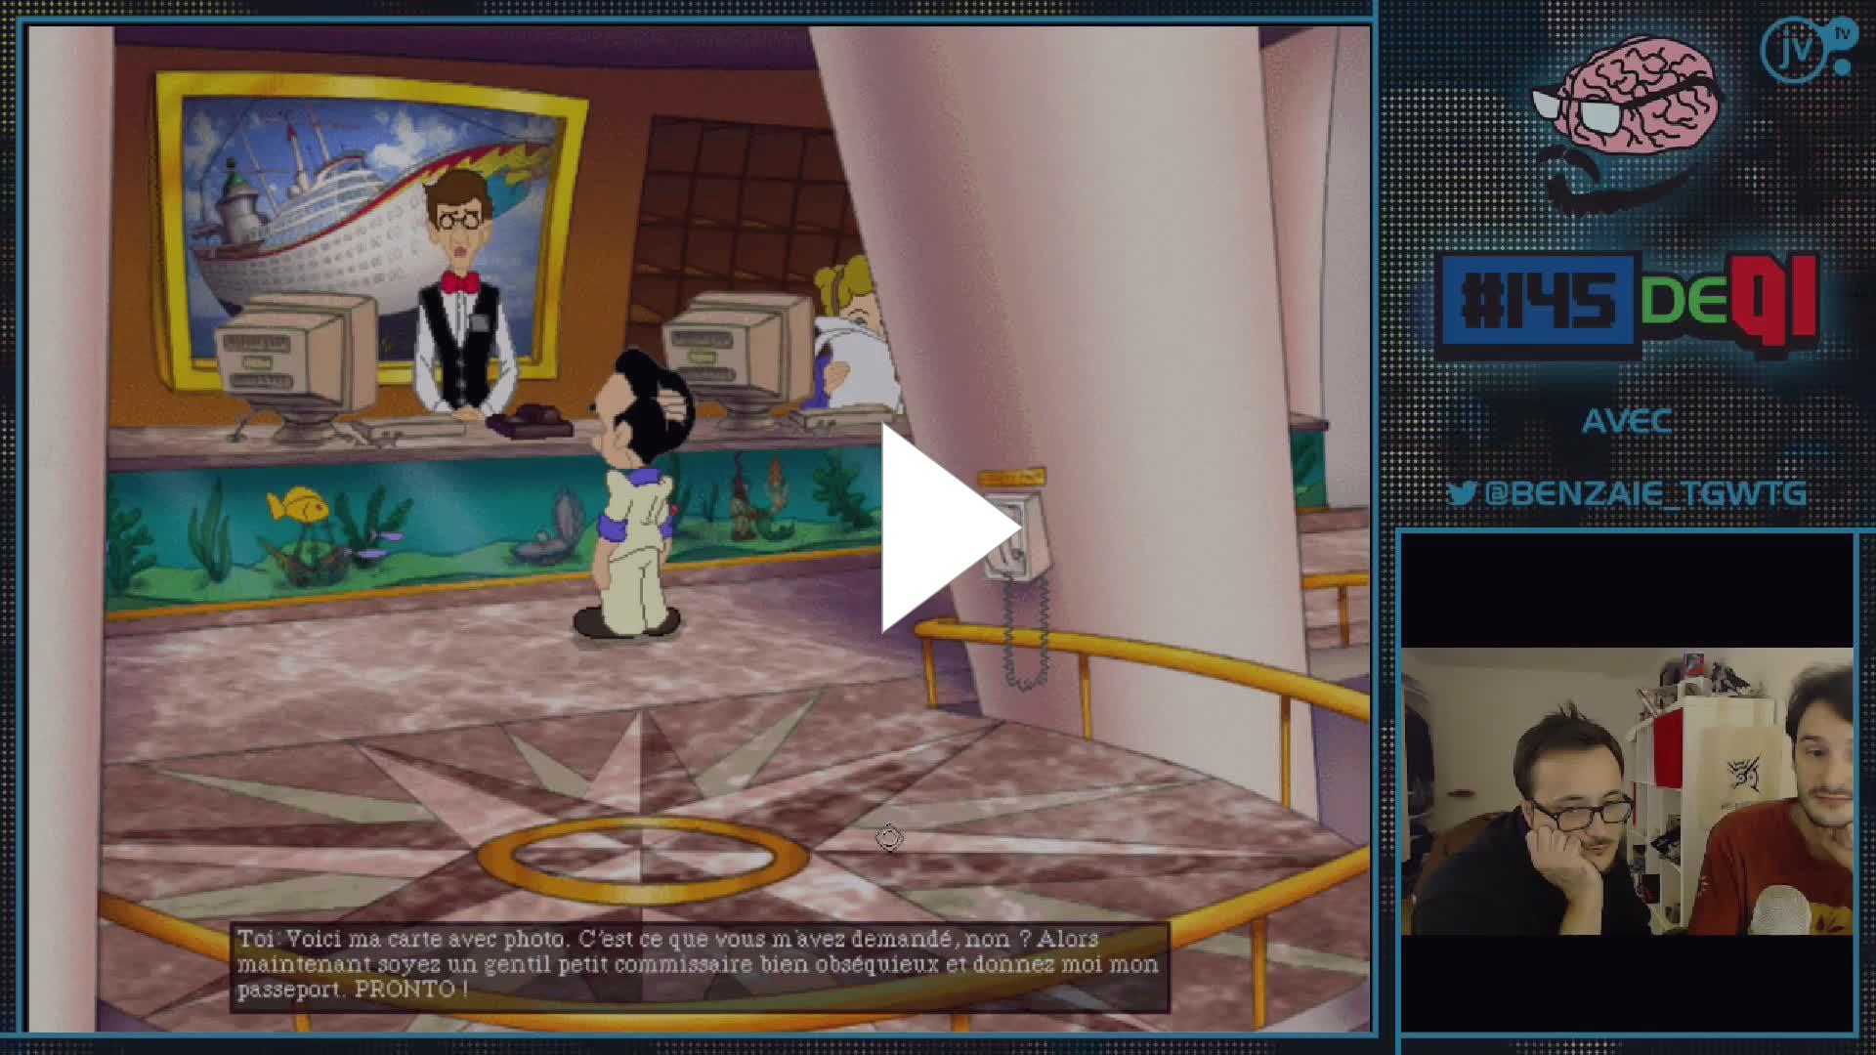Viewport: 1876px width, 1055px height.
Task: Click the in-game crosshair cursor on the floor
Action: pyautogui.click(x=889, y=837)
